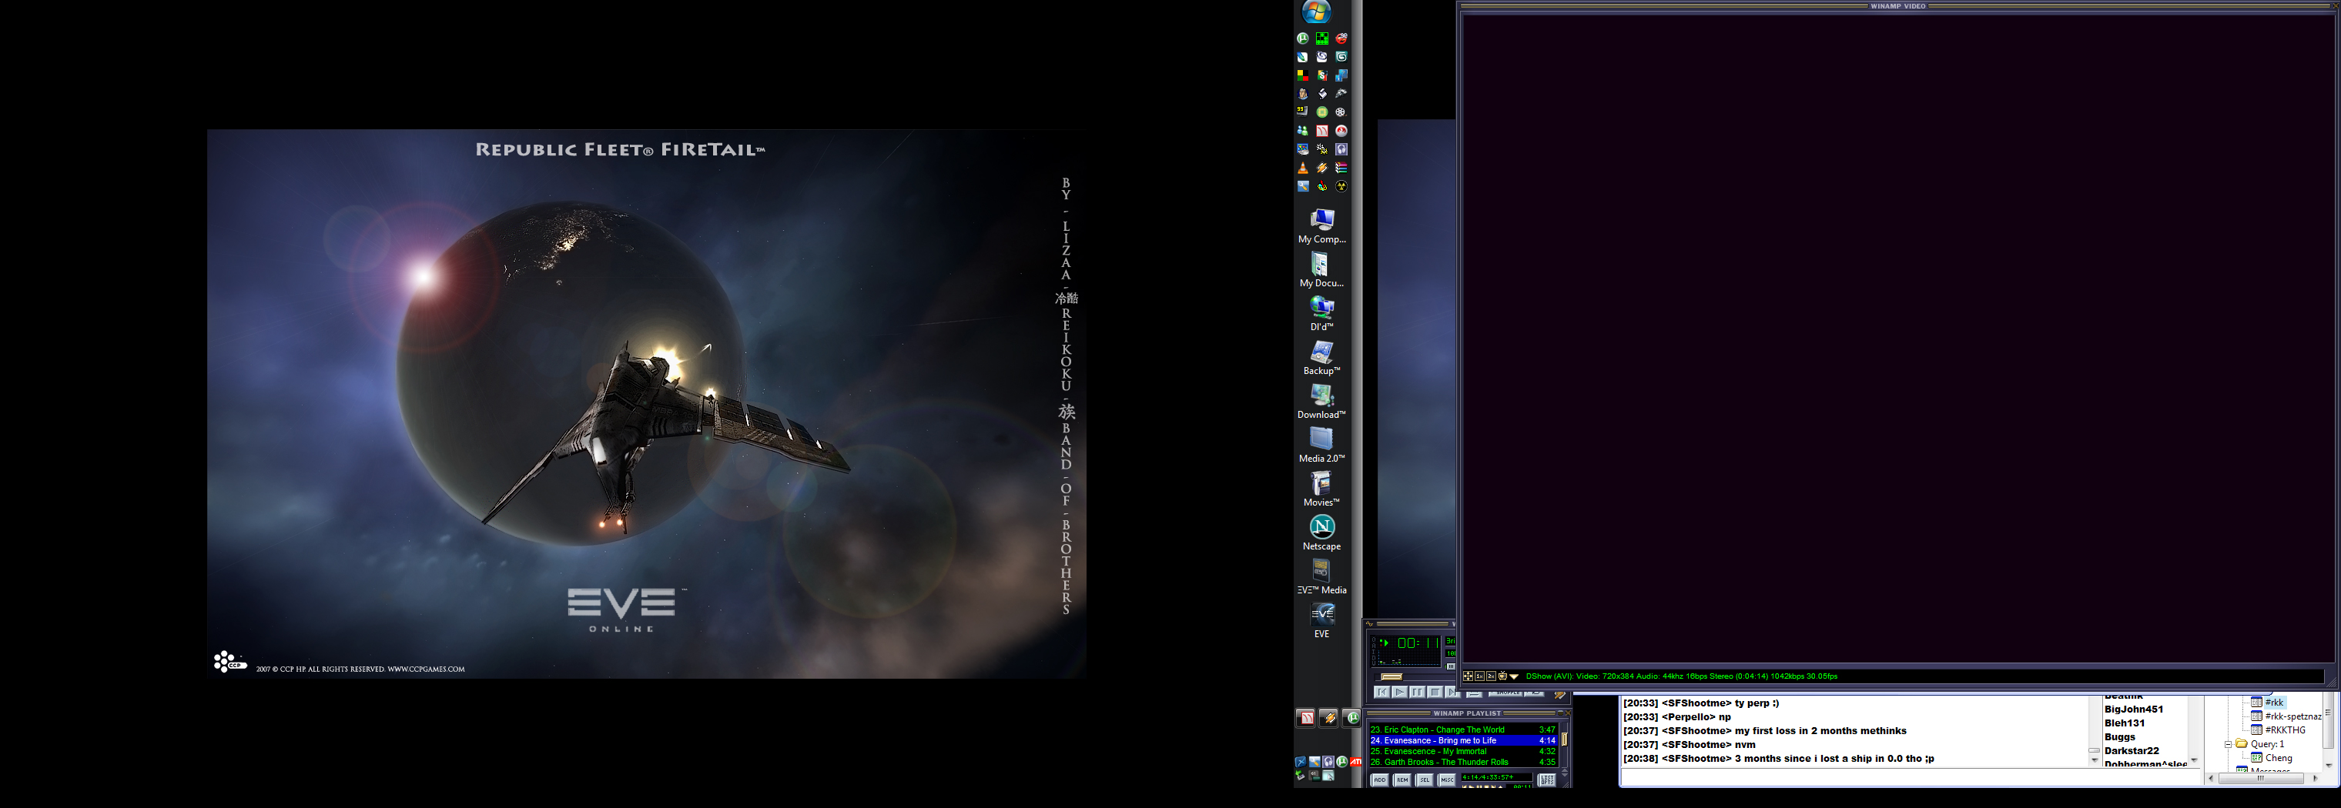2341x808 pixels.
Task: Click Winamp play button
Action: pos(1399,693)
